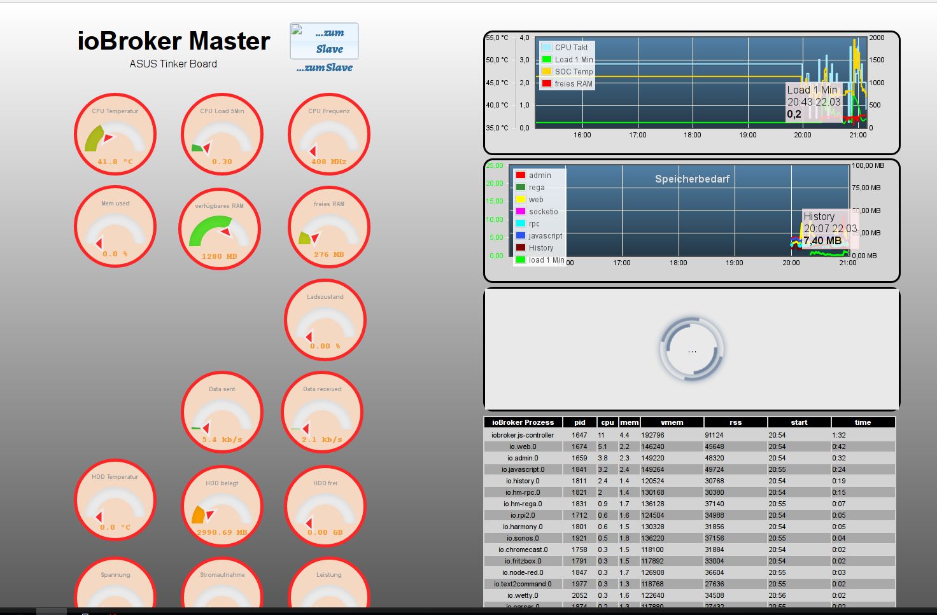
Task: Toggle admin series in Speicherbedarf legend
Action: click(x=533, y=176)
